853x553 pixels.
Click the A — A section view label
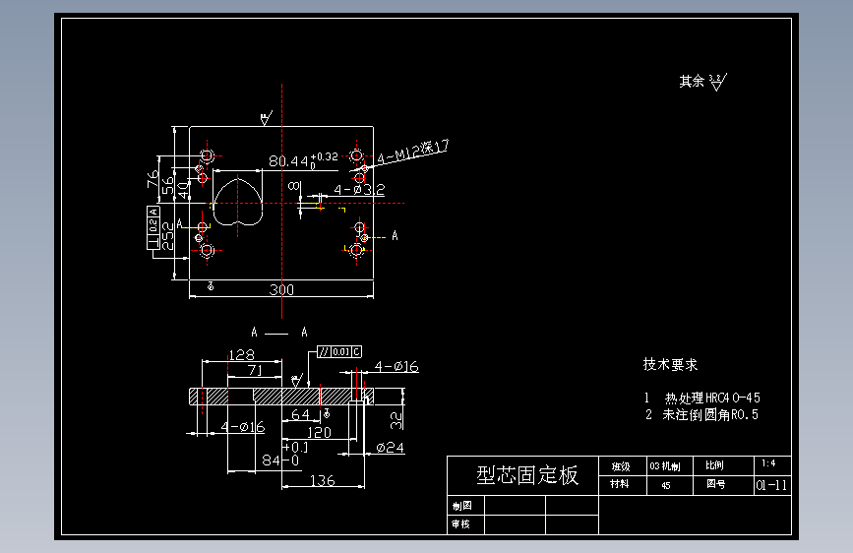(279, 332)
